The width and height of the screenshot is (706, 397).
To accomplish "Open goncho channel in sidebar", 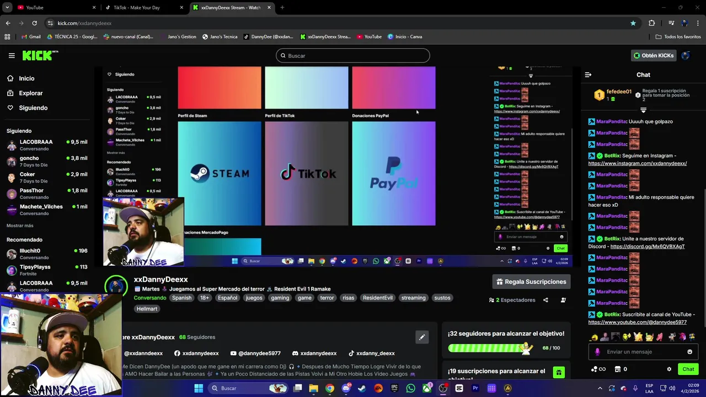I will tap(46, 161).
